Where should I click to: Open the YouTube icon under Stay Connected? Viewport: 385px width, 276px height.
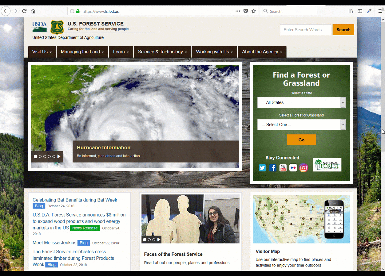click(283, 168)
